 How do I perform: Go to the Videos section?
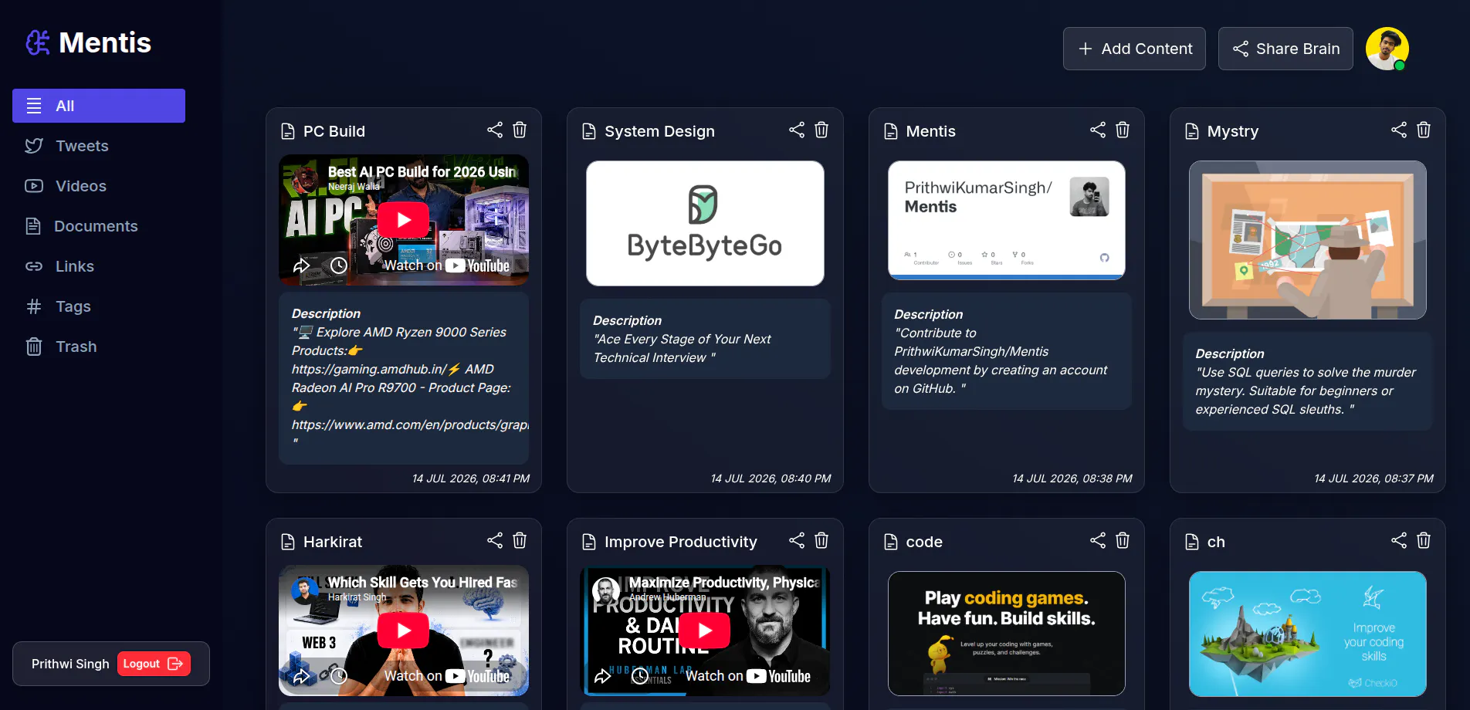99,186
